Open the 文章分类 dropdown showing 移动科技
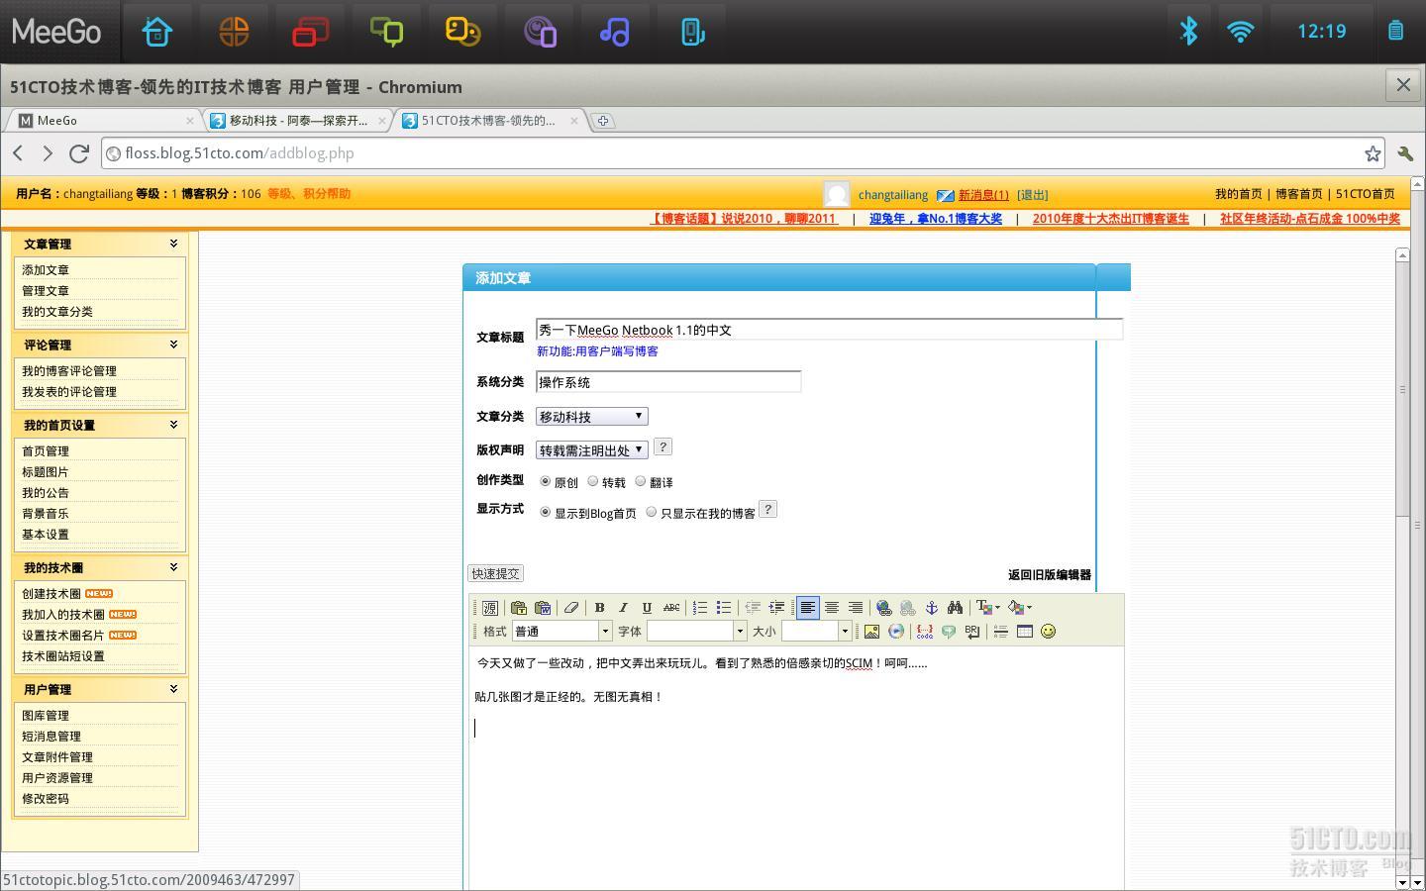This screenshot has height=891, width=1426. pos(592,417)
